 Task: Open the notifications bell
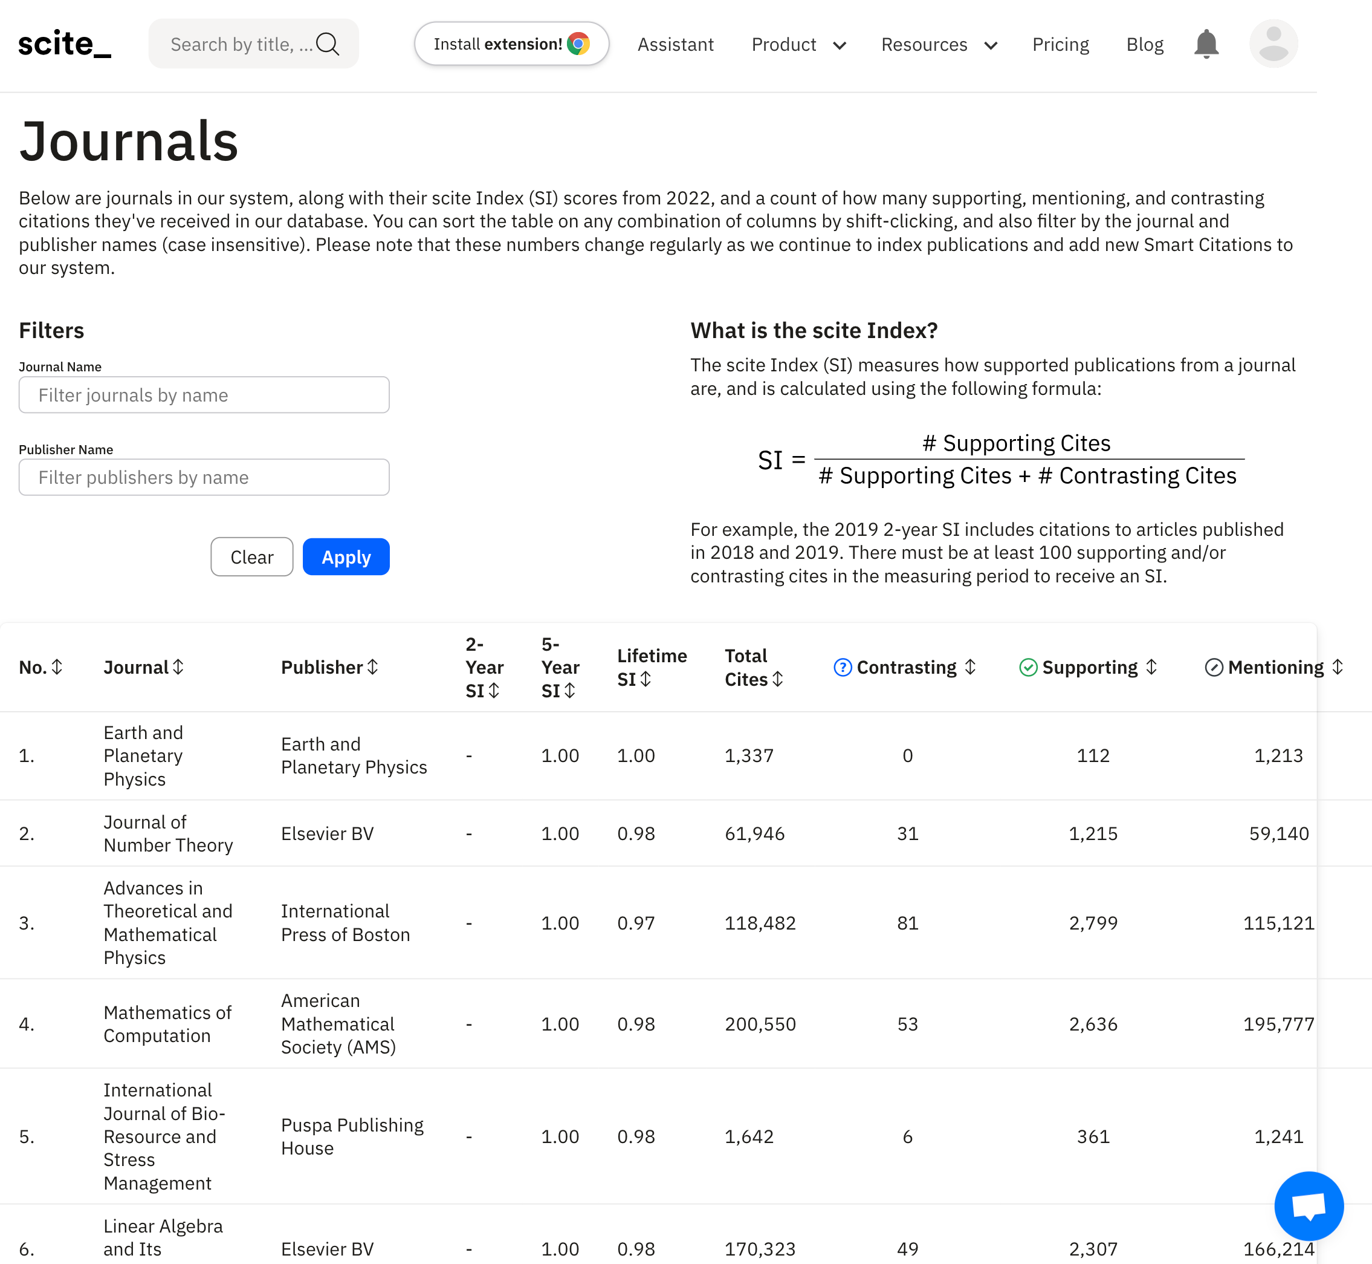point(1206,44)
